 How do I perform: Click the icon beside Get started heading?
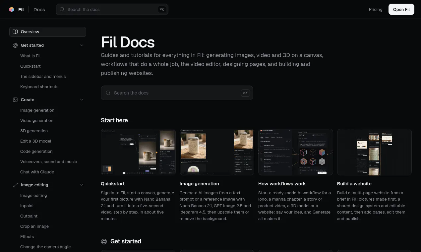coord(104,241)
